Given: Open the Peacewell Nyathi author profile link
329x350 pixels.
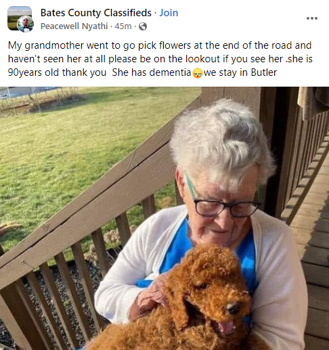Looking at the screenshot, I should click(74, 26).
